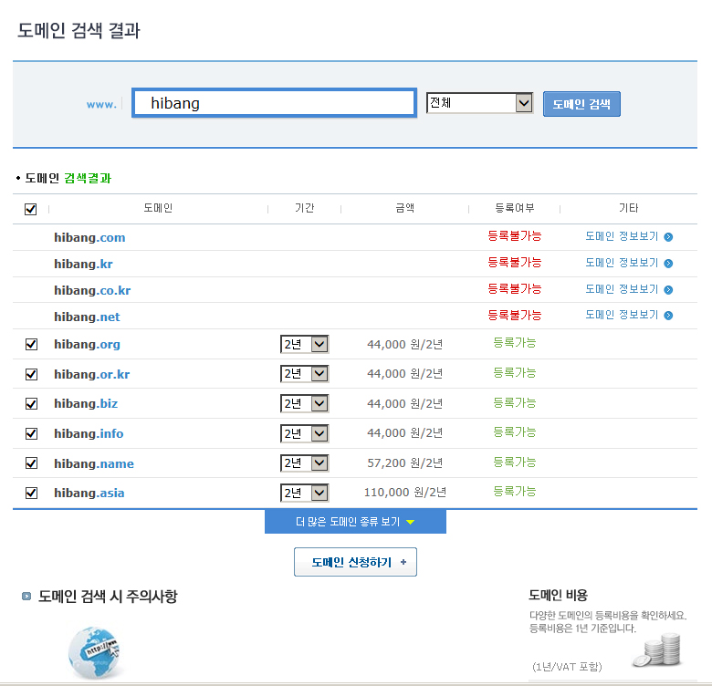Uncheck the hibang.info checkbox
Image resolution: width=712 pixels, height=686 pixels.
pyautogui.click(x=31, y=433)
